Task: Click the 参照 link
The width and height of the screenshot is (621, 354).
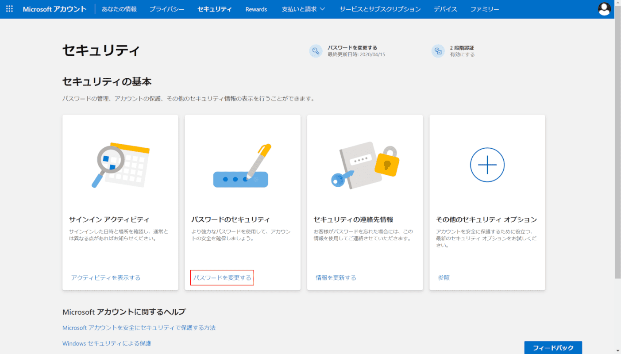Action: coord(444,278)
